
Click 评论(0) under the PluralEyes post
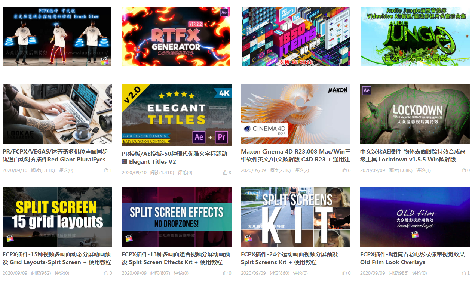[66, 170]
